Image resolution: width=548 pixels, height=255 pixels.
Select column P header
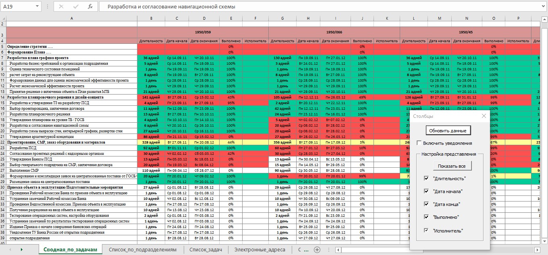click(x=518, y=18)
